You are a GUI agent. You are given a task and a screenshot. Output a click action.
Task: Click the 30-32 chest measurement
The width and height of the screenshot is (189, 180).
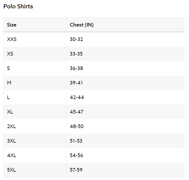(76, 39)
